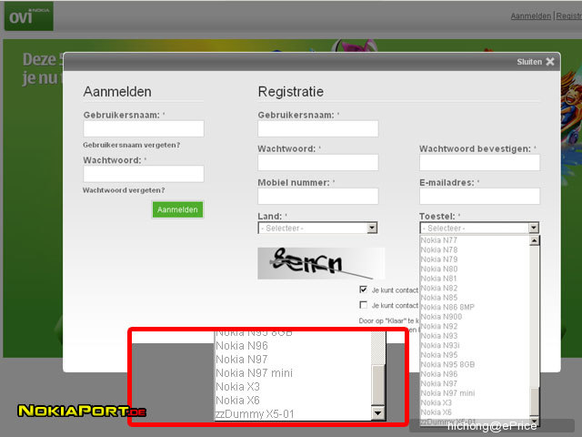Viewport: 582px width, 437px height.
Task: Select Nokia N82 from device list
Action: click(x=475, y=288)
